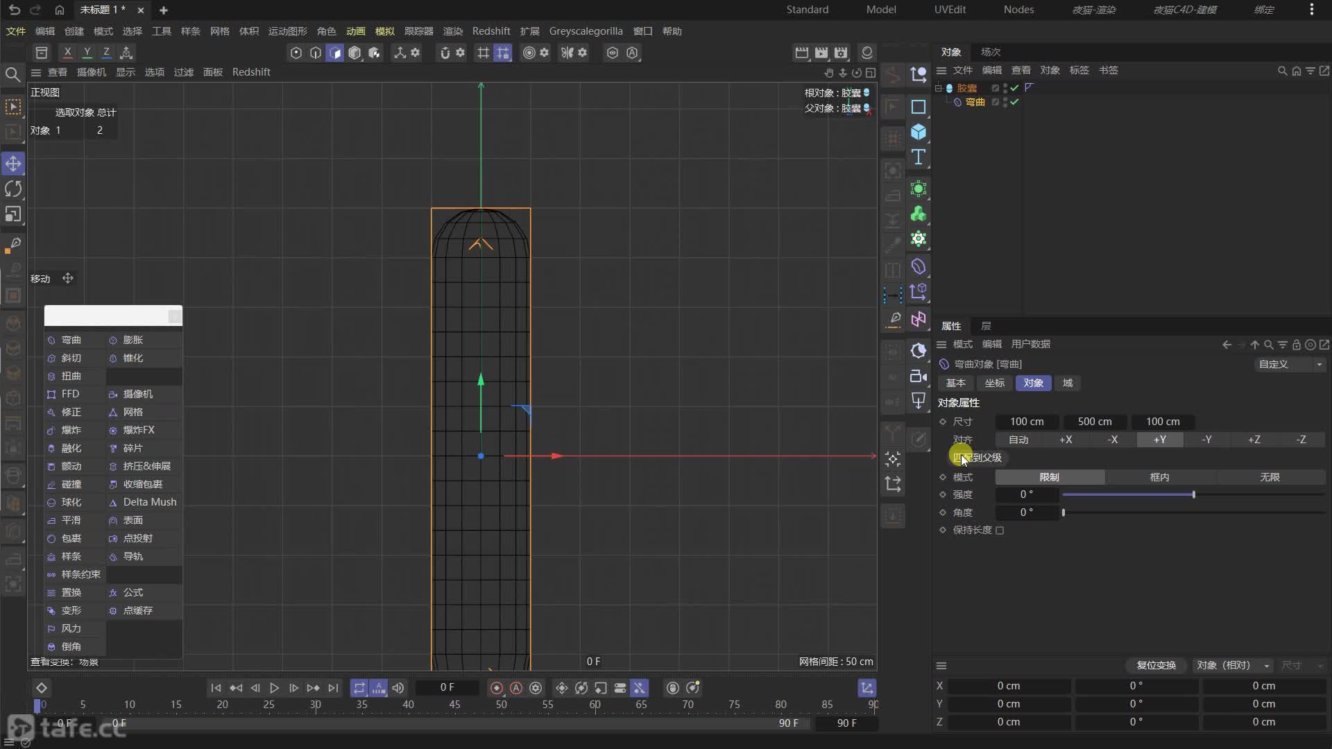Close the deformer popup search box
This screenshot has width=1332, height=749.
pyautogui.click(x=175, y=316)
